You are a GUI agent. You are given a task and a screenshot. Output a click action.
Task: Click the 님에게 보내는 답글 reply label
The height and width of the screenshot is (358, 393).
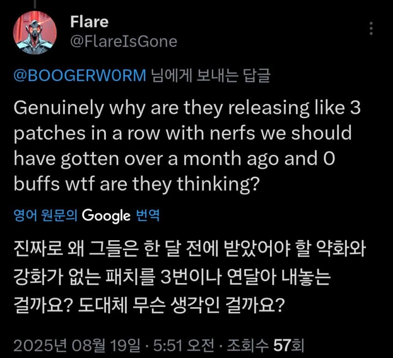[x=210, y=76]
